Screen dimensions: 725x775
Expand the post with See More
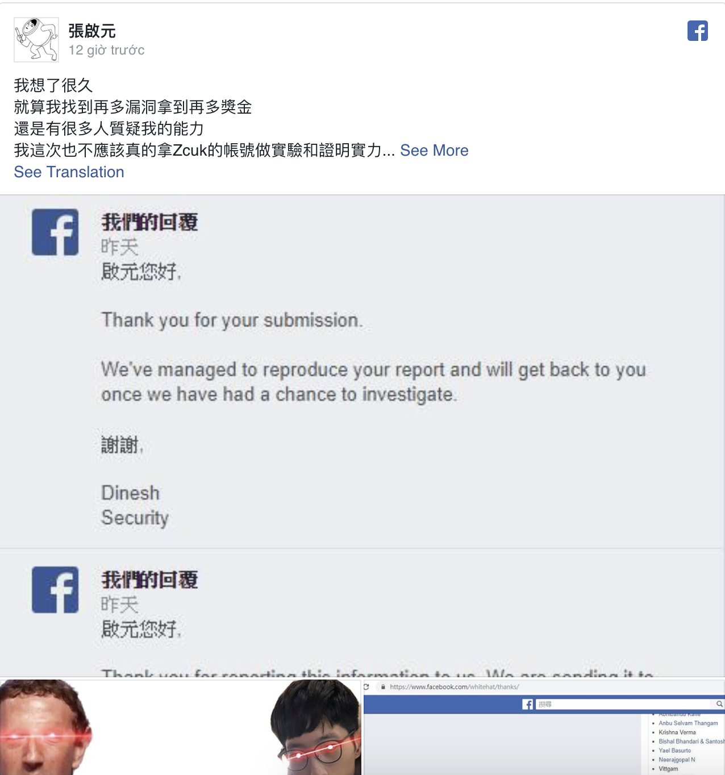pos(434,151)
